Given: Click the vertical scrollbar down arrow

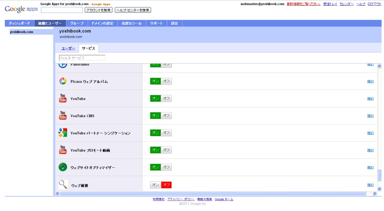Looking at the screenshot, I should (379, 189).
